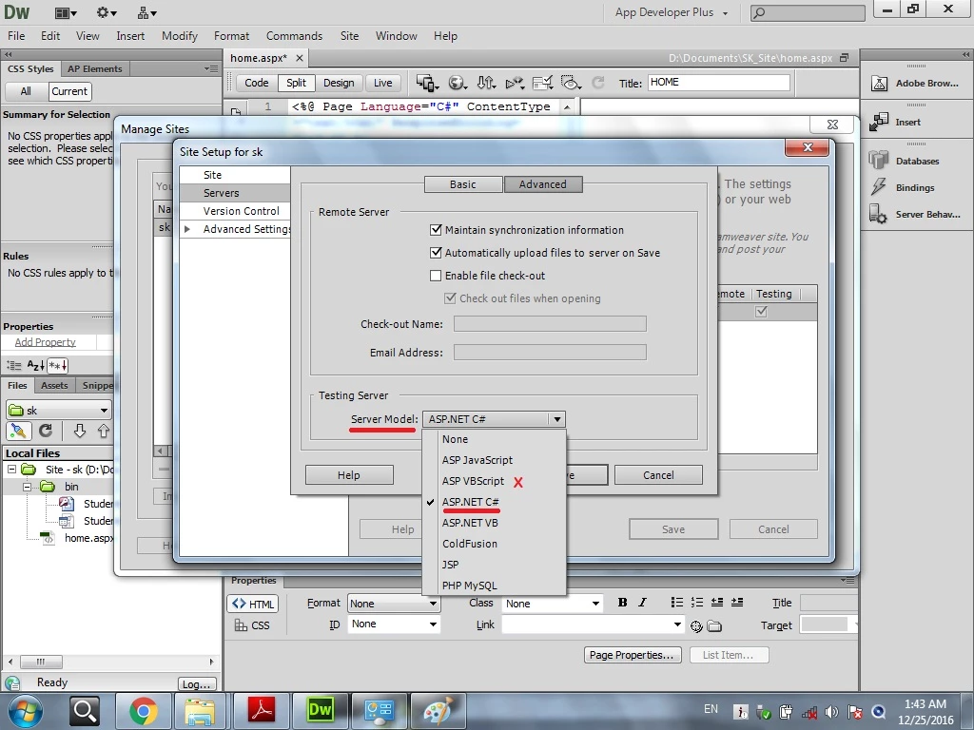Click the Page Properties button
This screenshot has height=730, width=974.
[x=632, y=655]
